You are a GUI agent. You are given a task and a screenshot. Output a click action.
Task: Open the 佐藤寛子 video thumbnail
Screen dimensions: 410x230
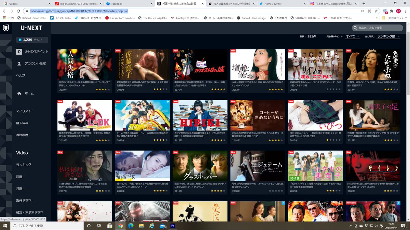click(142, 64)
